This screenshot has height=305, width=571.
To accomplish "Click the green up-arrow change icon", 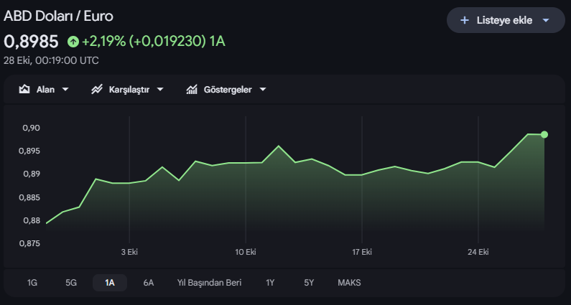I will (x=73, y=42).
